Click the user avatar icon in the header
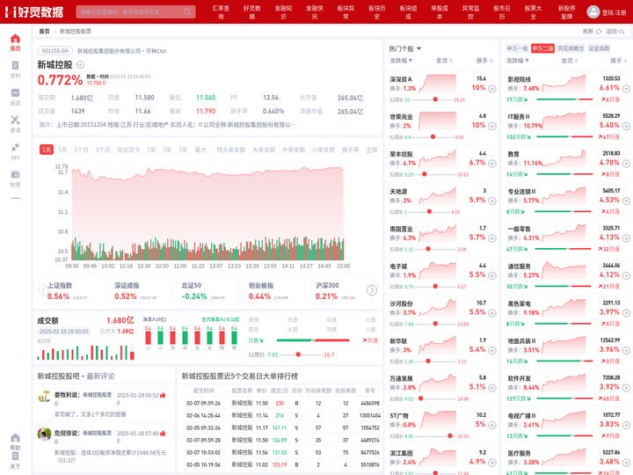 click(x=593, y=11)
